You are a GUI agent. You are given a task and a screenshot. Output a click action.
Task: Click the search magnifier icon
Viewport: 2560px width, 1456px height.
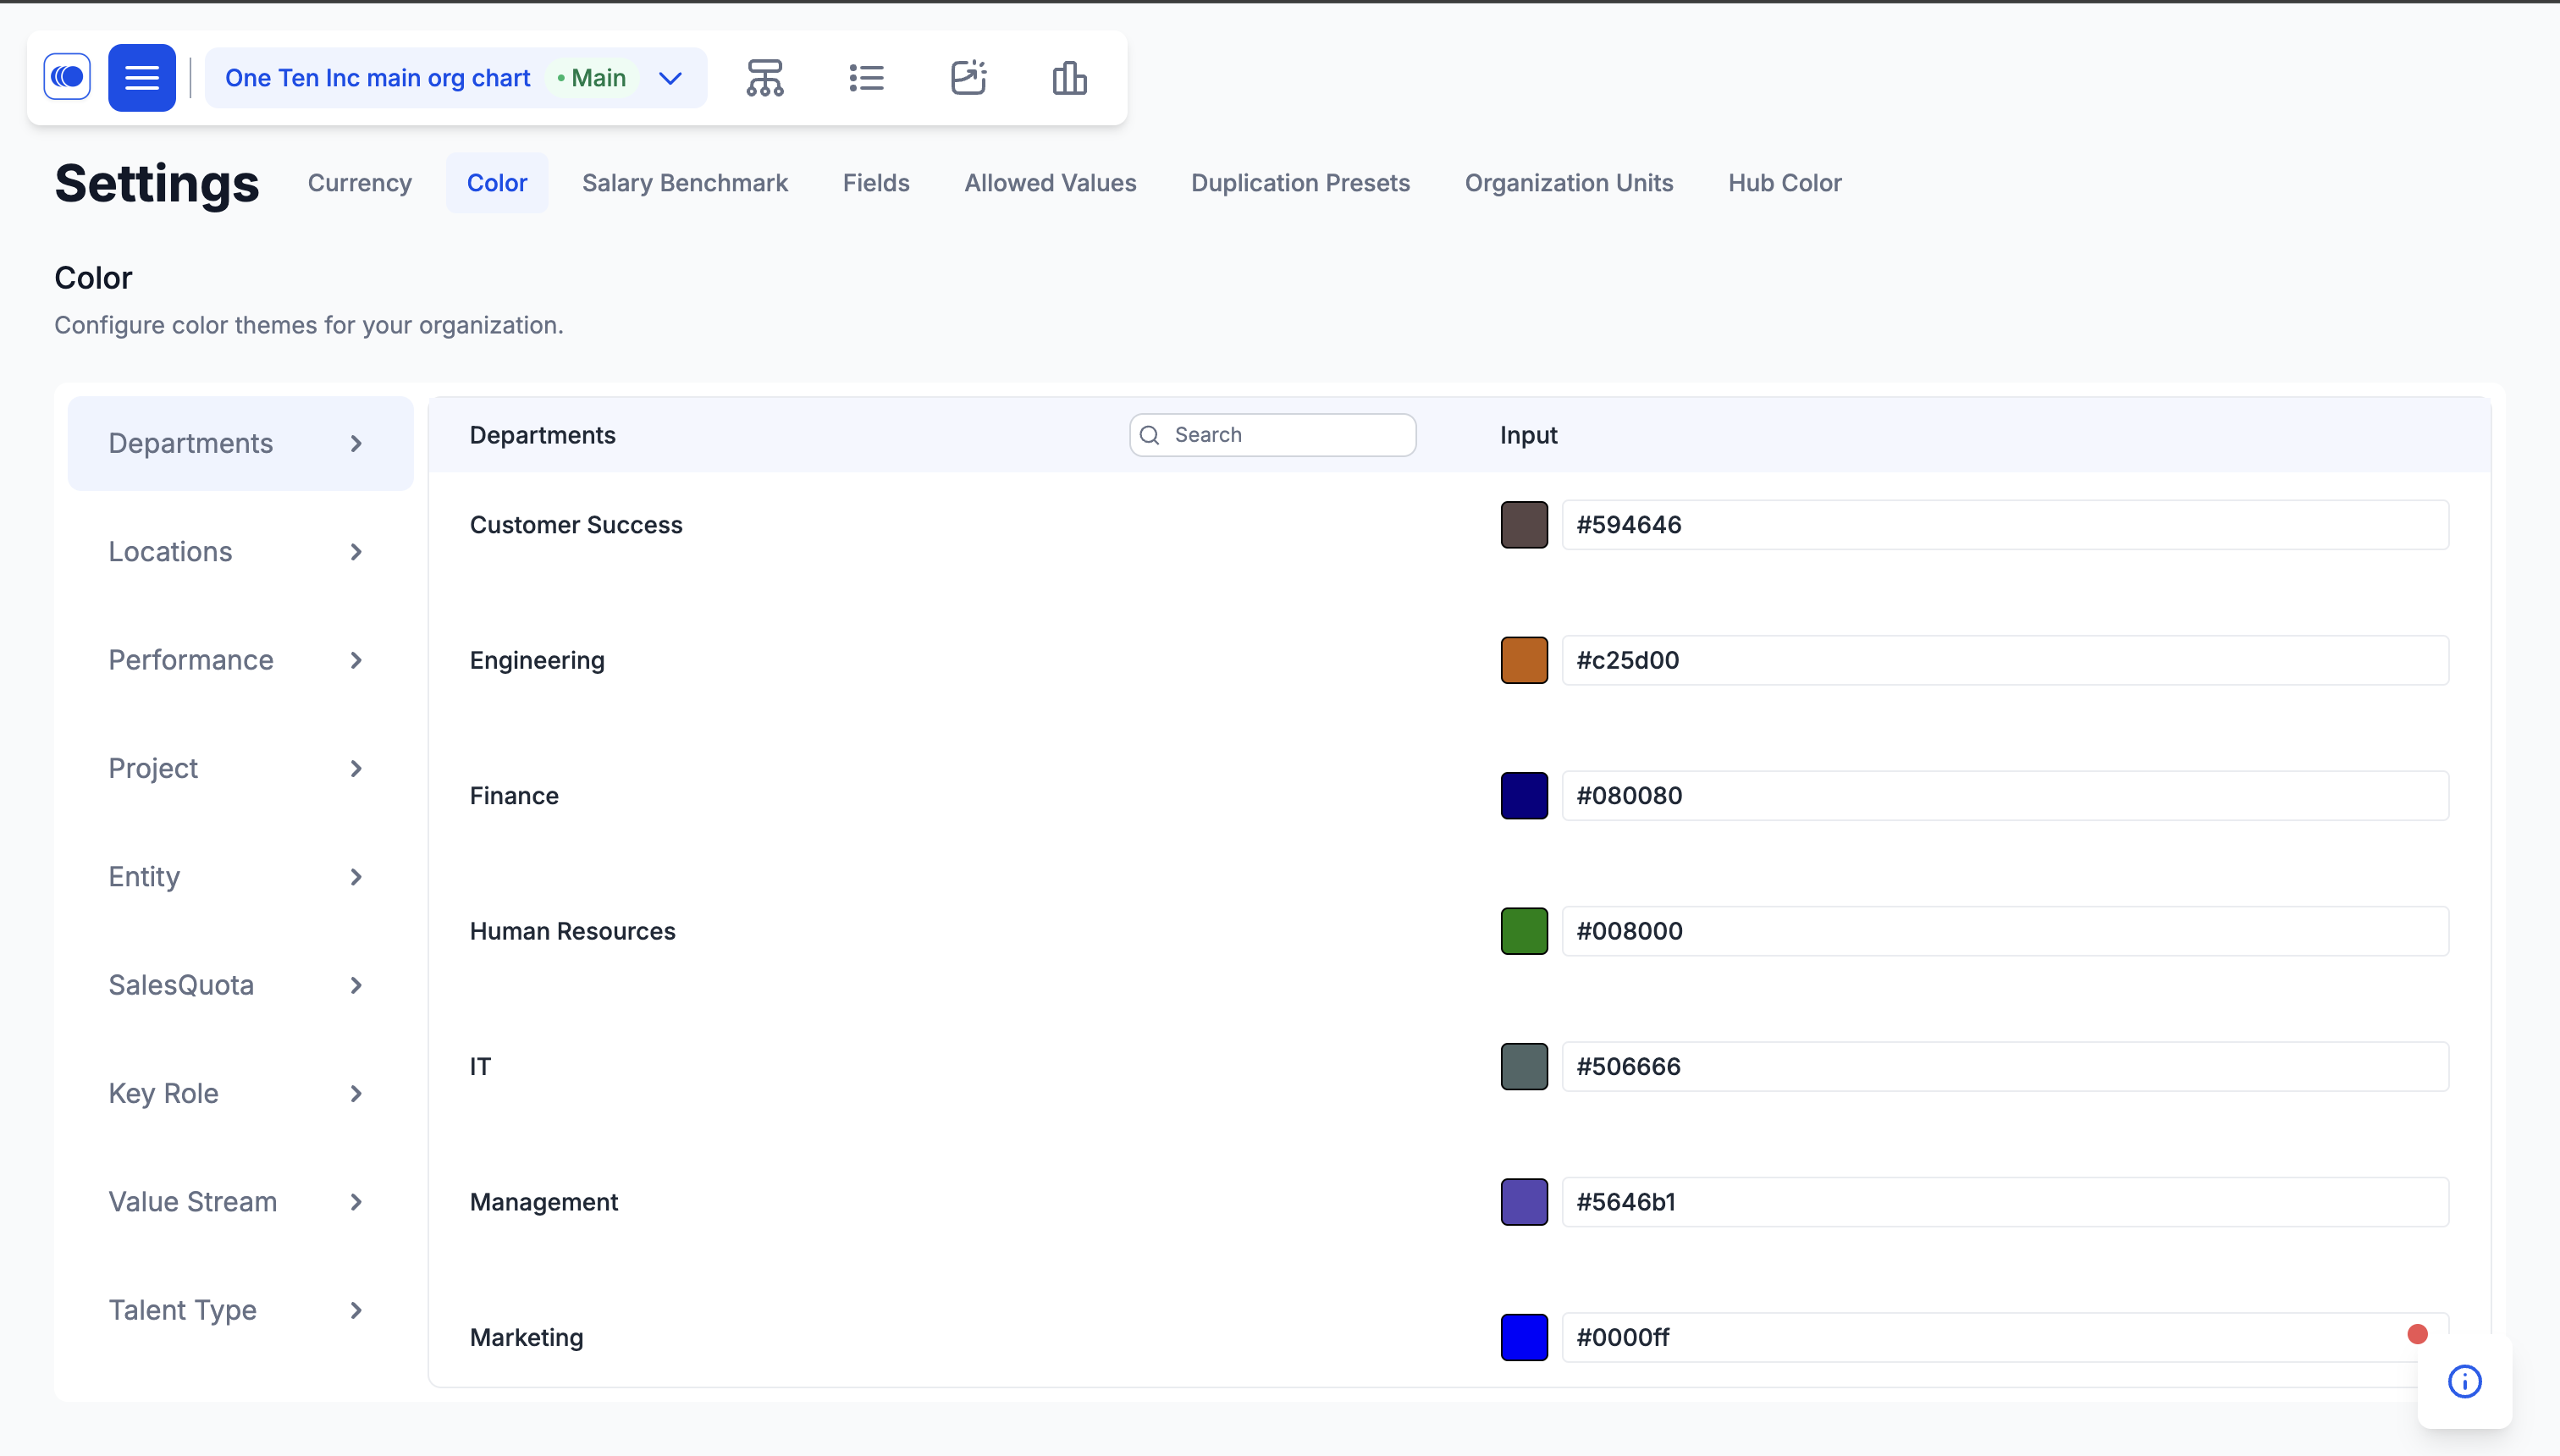pos(1150,435)
